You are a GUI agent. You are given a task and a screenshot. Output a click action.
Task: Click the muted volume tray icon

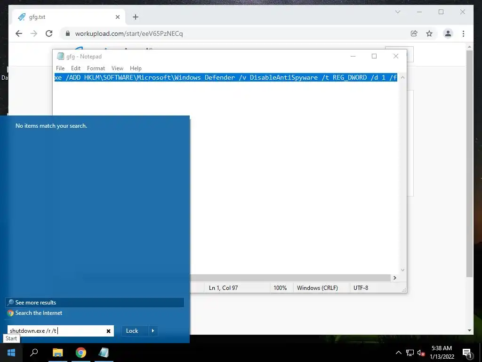(x=421, y=353)
